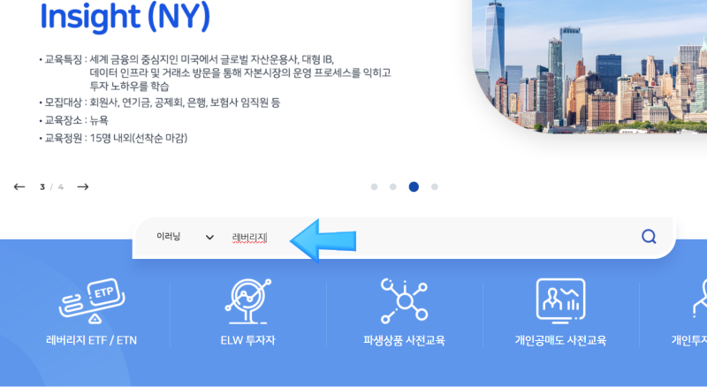Image resolution: width=707 pixels, height=387 pixels.
Task: Open the 개인공매도 사전교육 monitor icon
Action: (560, 300)
